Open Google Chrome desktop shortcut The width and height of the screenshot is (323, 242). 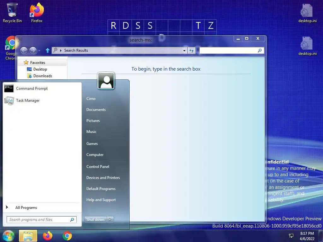click(x=10, y=48)
